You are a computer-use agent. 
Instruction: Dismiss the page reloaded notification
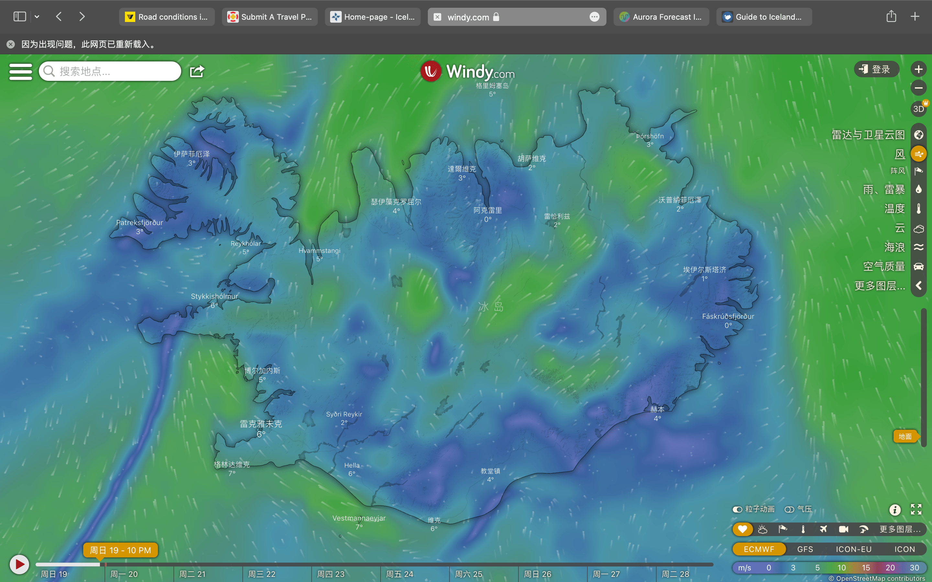point(11,44)
